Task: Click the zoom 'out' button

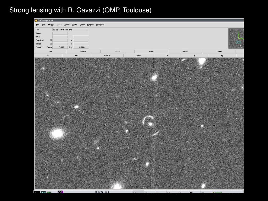Action: (77, 55)
